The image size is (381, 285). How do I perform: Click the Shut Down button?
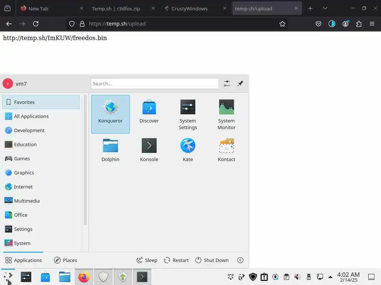point(212,260)
